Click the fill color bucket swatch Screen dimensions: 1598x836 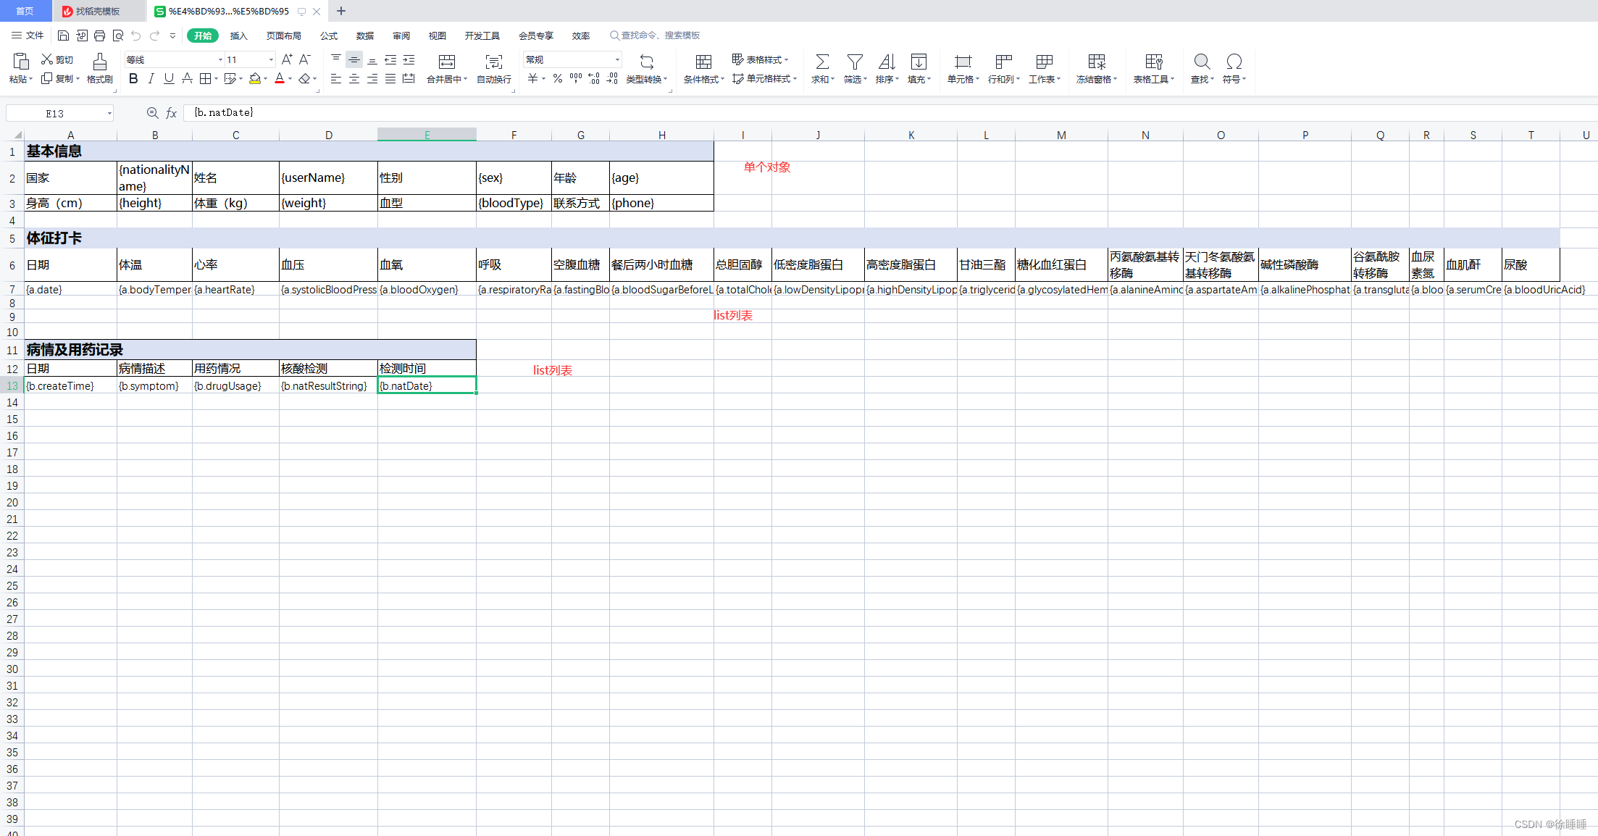pos(255,78)
